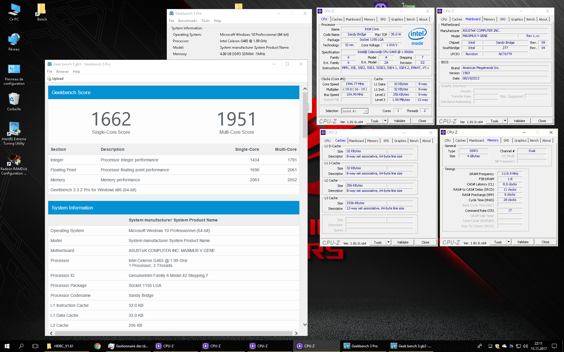Open Google Chrome from taskbar
This screenshot has width=564, height=352.
tap(98, 346)
